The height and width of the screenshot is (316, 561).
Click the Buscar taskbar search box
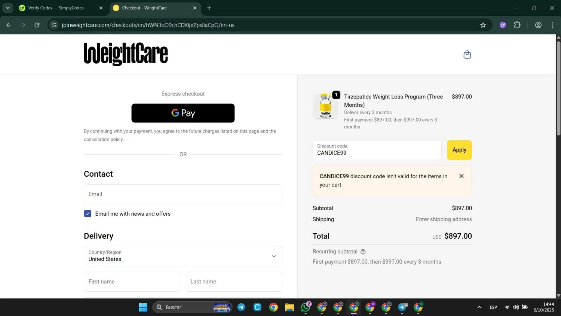pos(192,307)
